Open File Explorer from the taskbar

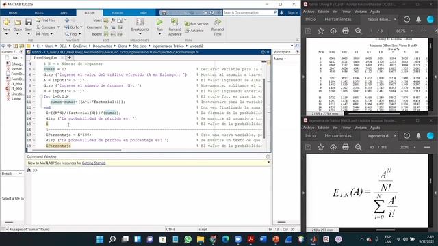tap(201, 239)
